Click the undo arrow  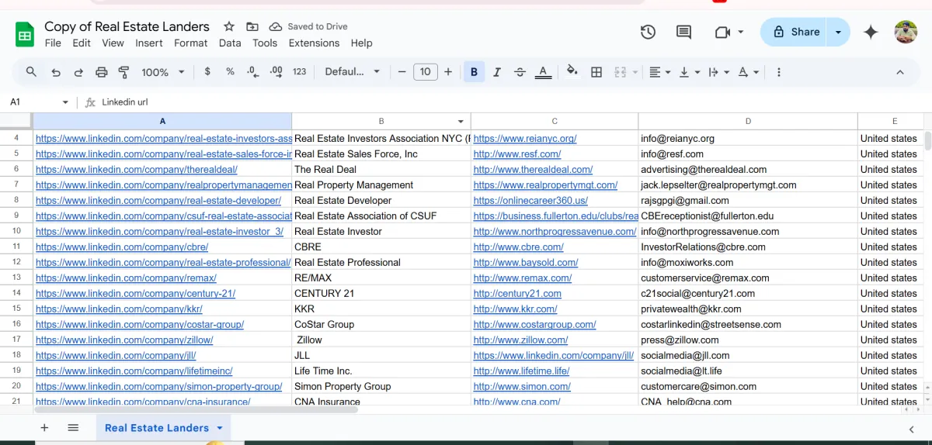56,72
